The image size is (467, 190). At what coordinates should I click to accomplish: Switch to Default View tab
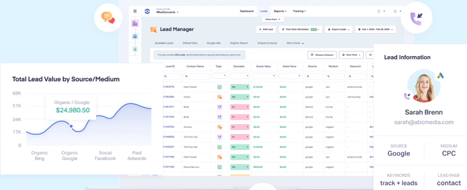point(190,43)
